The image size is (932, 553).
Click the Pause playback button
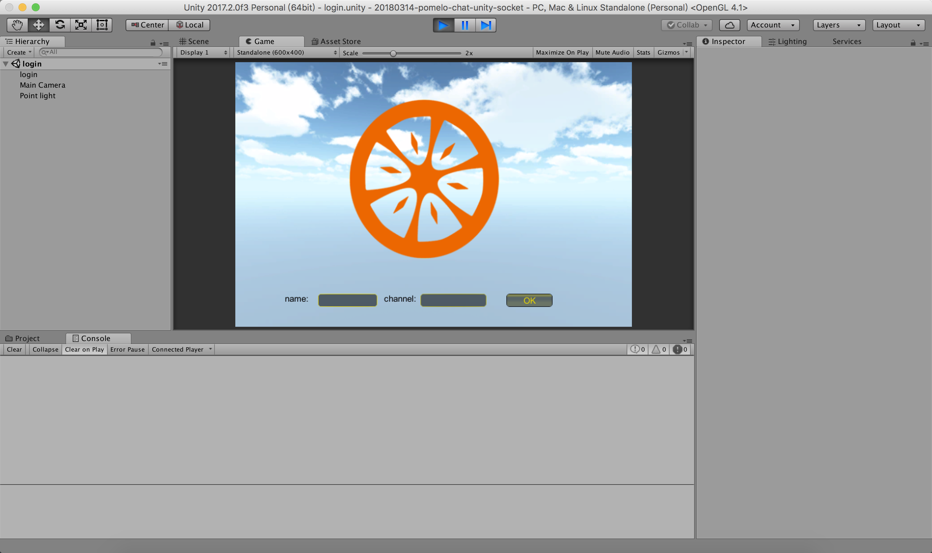click(465, 25)
